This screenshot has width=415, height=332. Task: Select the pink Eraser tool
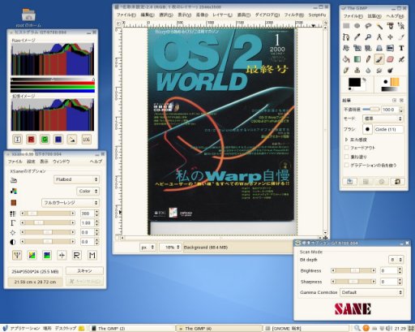point(390,59)
